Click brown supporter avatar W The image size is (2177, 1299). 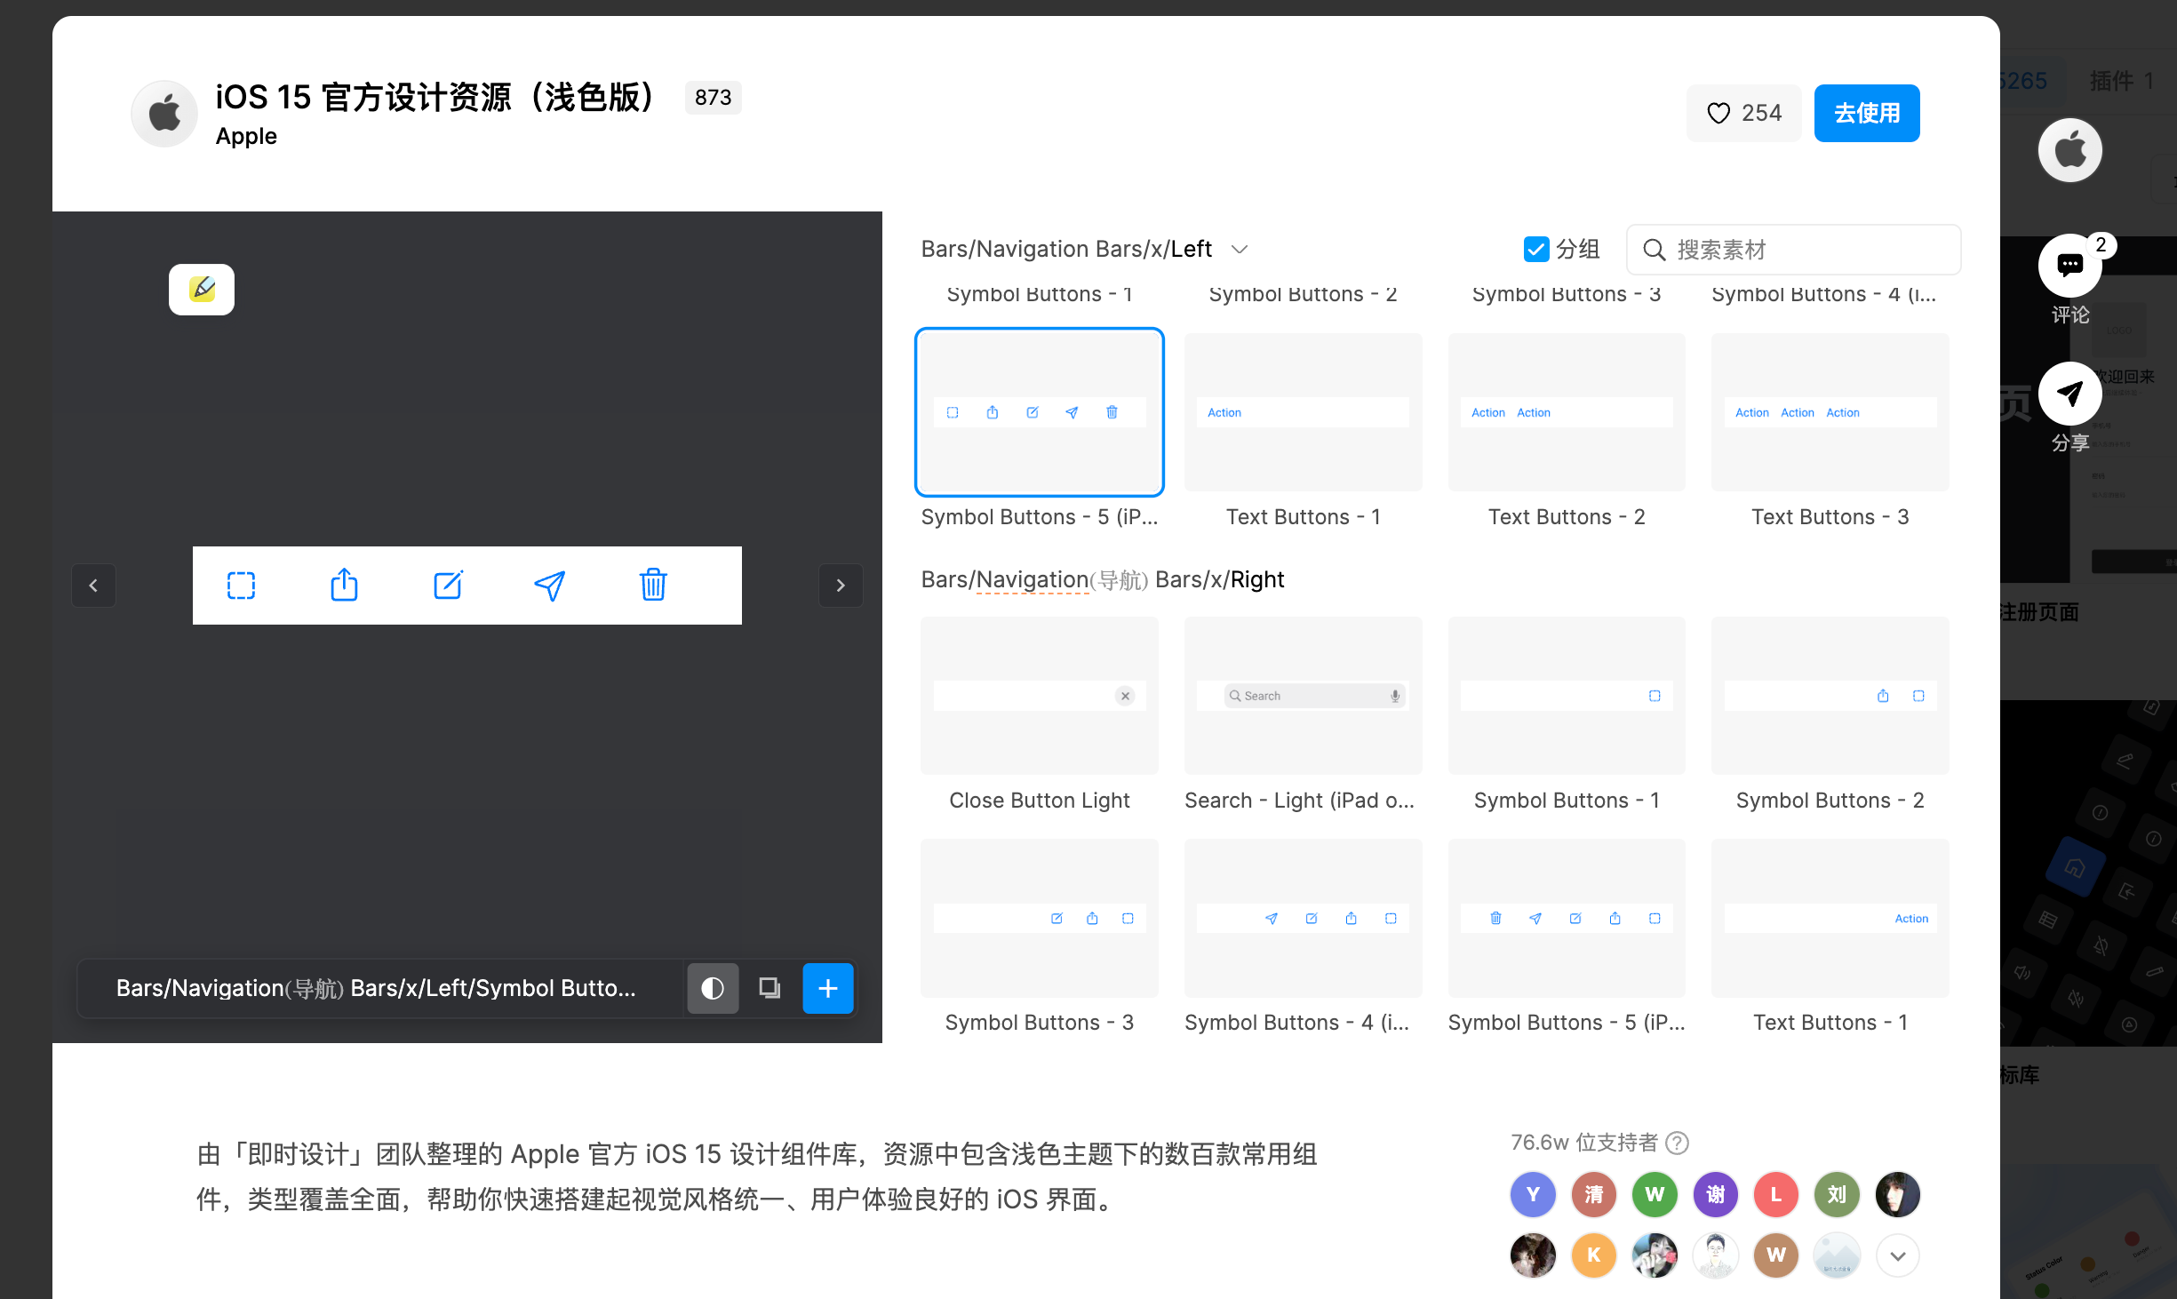pyautogui.click(x=1776, y=1255)
